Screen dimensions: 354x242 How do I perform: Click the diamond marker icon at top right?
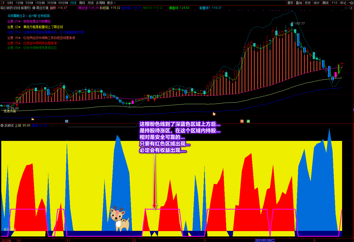click(x=346, y=8)
